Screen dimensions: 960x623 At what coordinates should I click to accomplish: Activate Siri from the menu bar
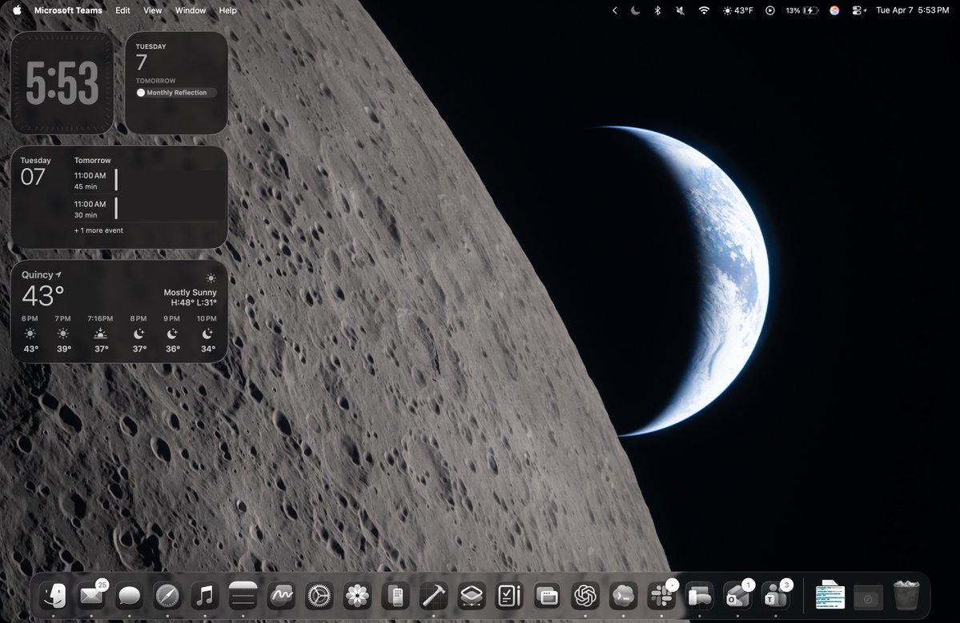coord(834,10)
